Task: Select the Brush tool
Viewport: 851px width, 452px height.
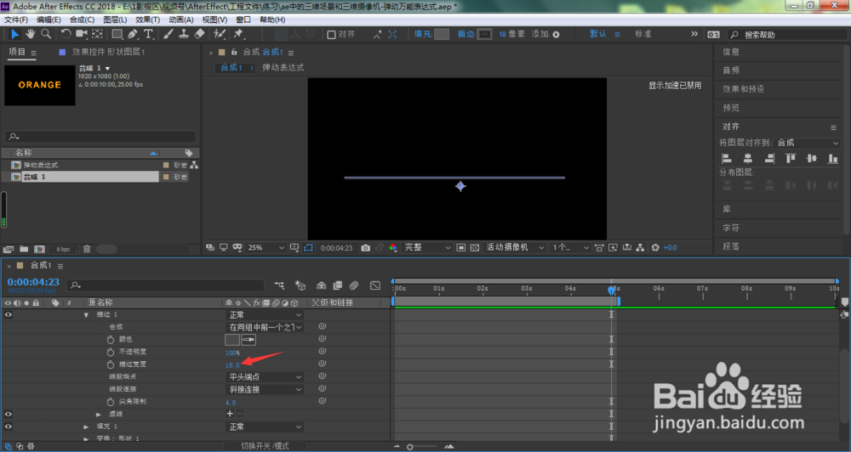Action: pos(168,34)
